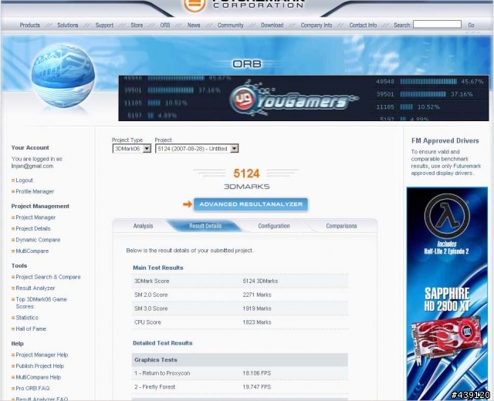
Task: Open the Community menu item
Action: [x=230, y=25]
